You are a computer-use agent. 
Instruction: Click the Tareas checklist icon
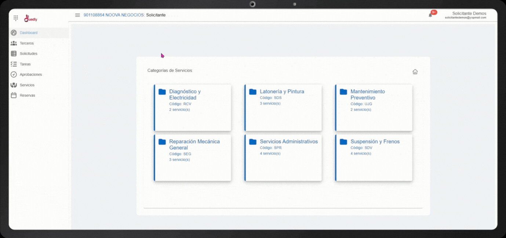click(x=14, y=64)
